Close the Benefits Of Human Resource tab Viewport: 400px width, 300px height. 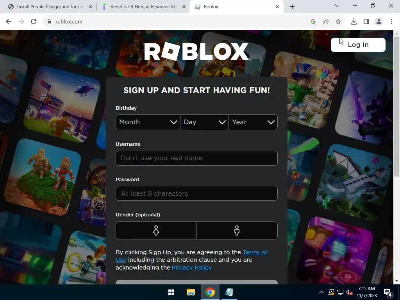[x=184, y=7]
